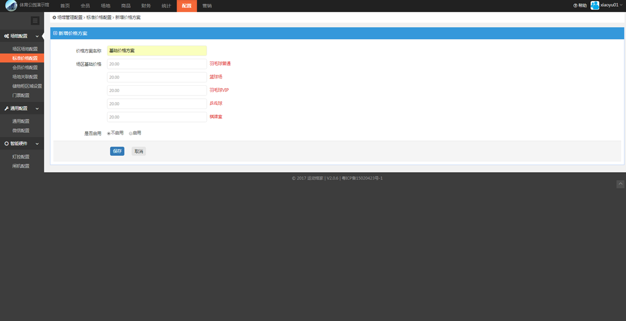Image resolution: width=626 pixels, height=321 pixels.
Task: Click the cog icon beside 智能硬件
Action: [6, 143]
